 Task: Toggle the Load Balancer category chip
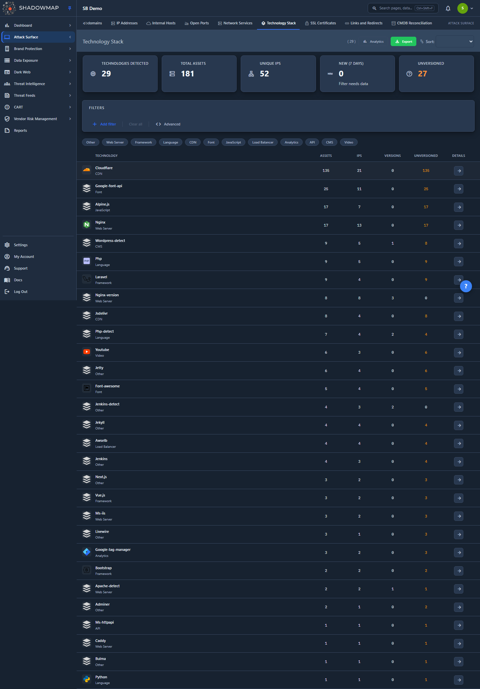click(x=263, y=142)
